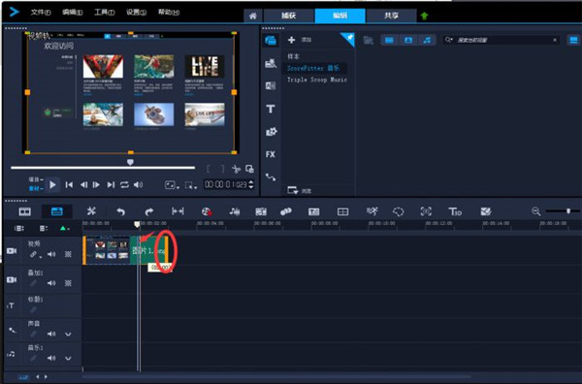This screenshot has height=384, width=582.
Task: Open the preview size dropdown
Action: (172, 185)
